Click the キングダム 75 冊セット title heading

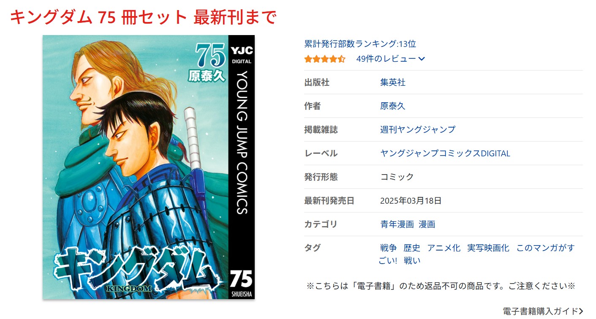point(143,17)
